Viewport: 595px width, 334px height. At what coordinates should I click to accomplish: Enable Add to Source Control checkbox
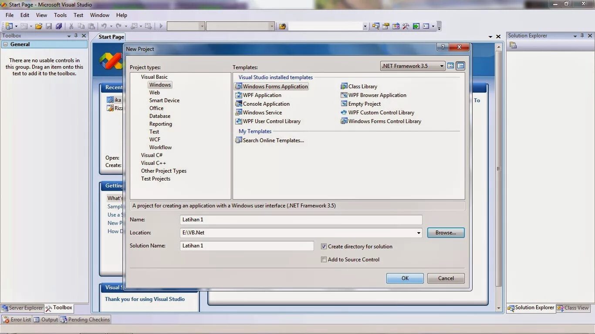coord(324,260)
